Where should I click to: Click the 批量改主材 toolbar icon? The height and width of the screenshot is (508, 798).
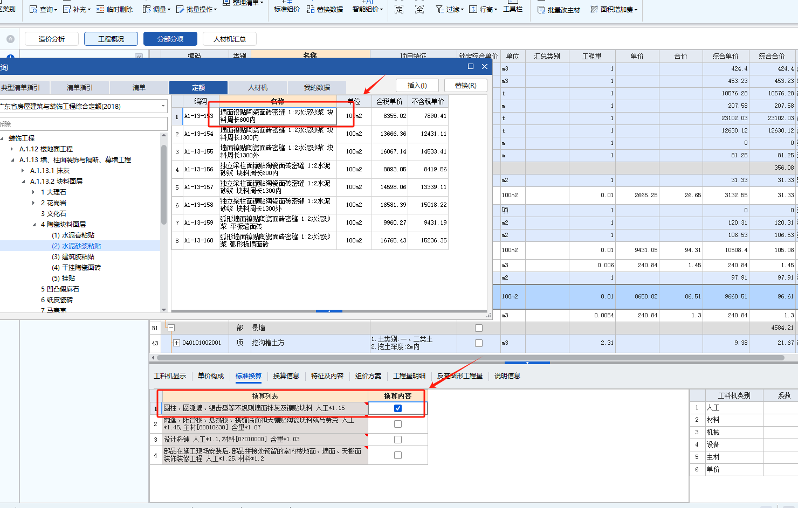(x=541, y=10)
